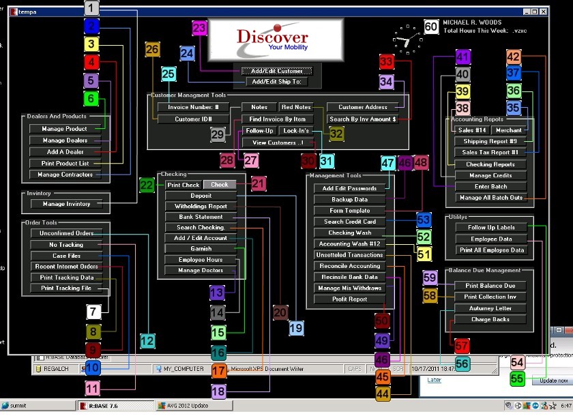Image resolution: width=573 pixels, height=416 pixels.
Task: Open the Merchant report
Action: pyautogui.click(x=509, y=130)
